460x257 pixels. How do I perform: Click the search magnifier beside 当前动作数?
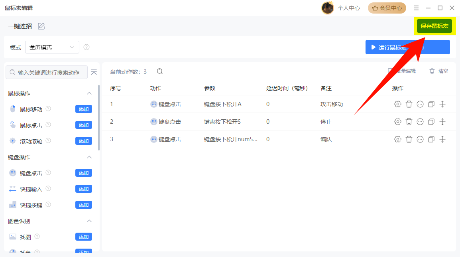tap(159, 71)
